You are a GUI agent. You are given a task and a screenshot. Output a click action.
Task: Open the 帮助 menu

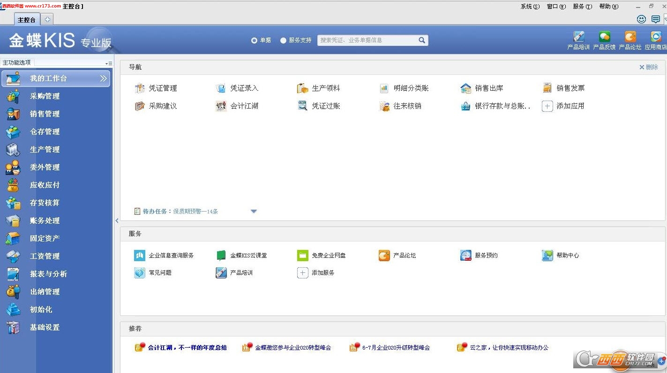(x=608, y=7)
